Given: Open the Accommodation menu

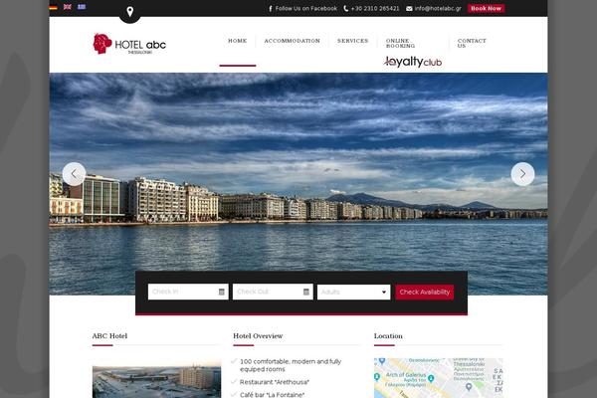Looking at the screenshot, I should [x=292, y=41].
